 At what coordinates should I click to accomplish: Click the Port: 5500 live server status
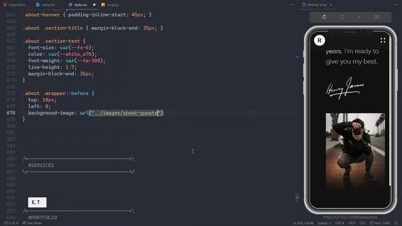pyautogui.click(x=379, y=223)
